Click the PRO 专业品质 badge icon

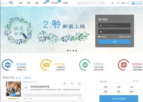8,65
